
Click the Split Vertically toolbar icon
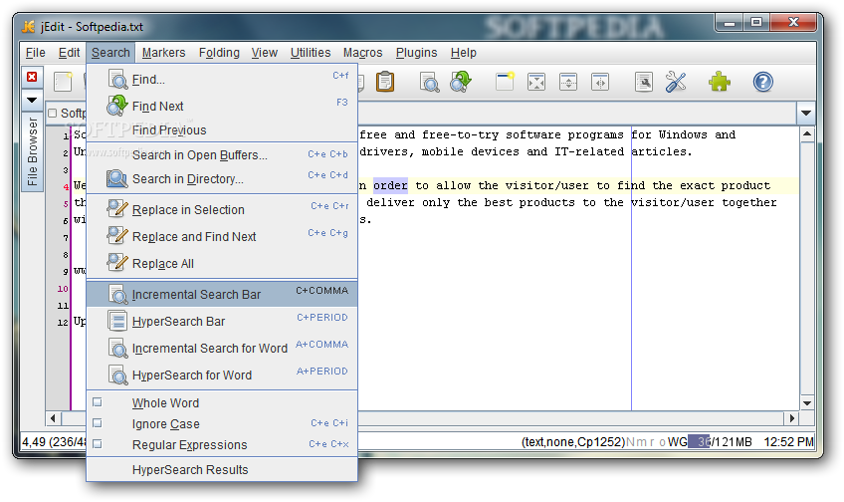[599, 82]
